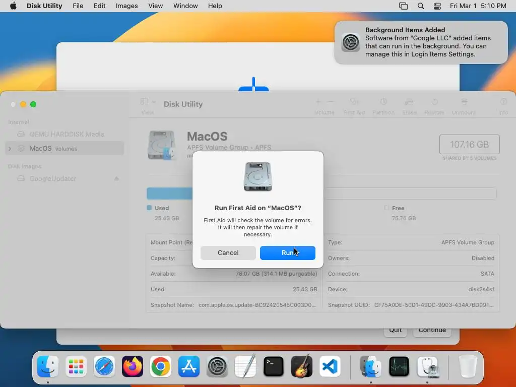Open the sidebar View dropdown
Image resolution: width=516 pixels, height=387 pixels.
[148, 102]
